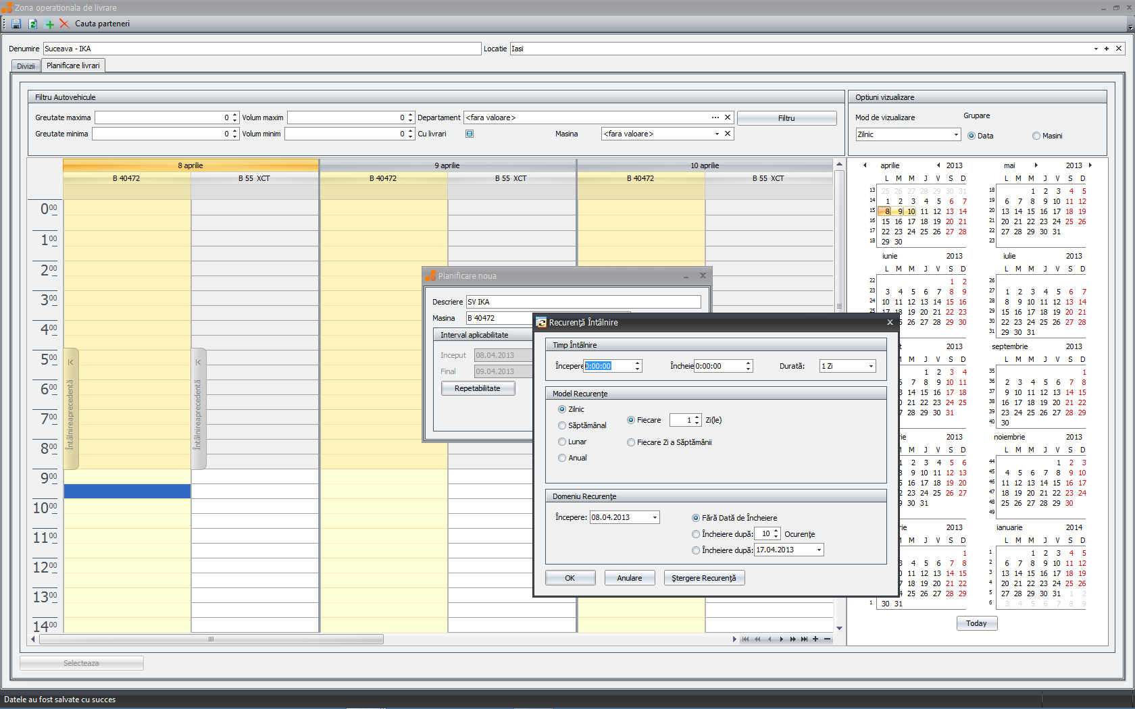
Task: Open the Începere date picker dropdown
Action: [x=655, y=517]
